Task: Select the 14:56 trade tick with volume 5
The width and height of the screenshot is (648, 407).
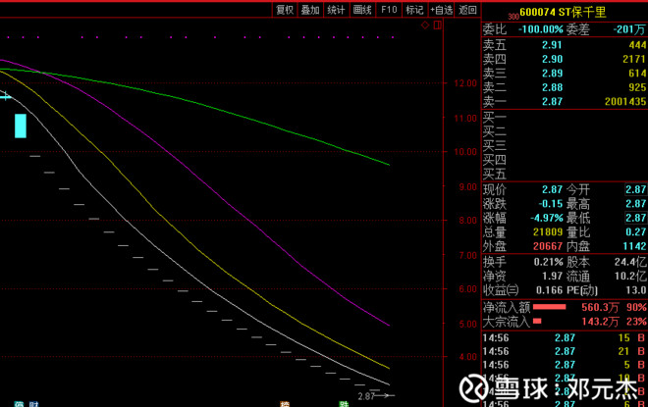Action: pos(565,365)
